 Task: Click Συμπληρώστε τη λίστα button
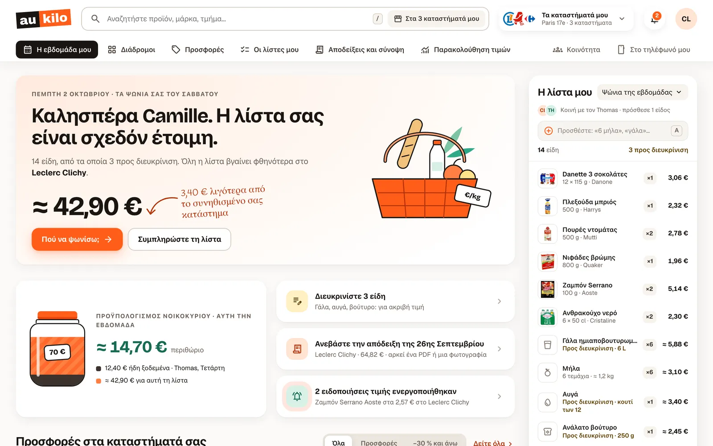tap(180, 240)
